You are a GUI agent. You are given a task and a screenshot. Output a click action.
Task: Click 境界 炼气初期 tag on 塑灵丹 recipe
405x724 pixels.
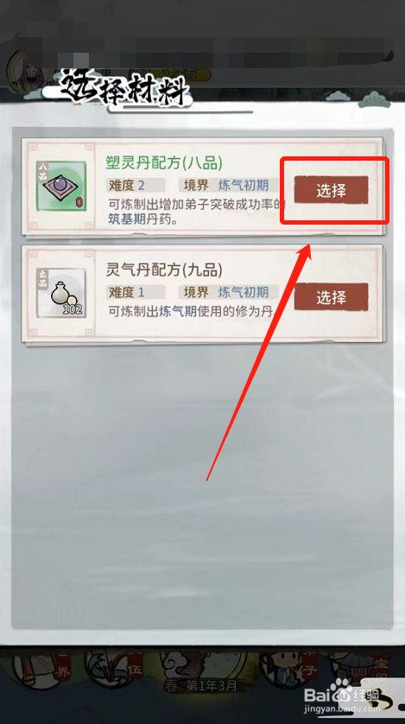coord(229,186)
